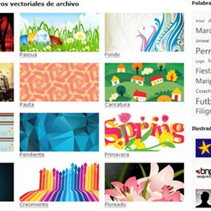Open the Fondo swirl background thumbnail
Image resolution: width=211 pixels, height=211 pixels.
pyautogui.click(x=144, y=32)
